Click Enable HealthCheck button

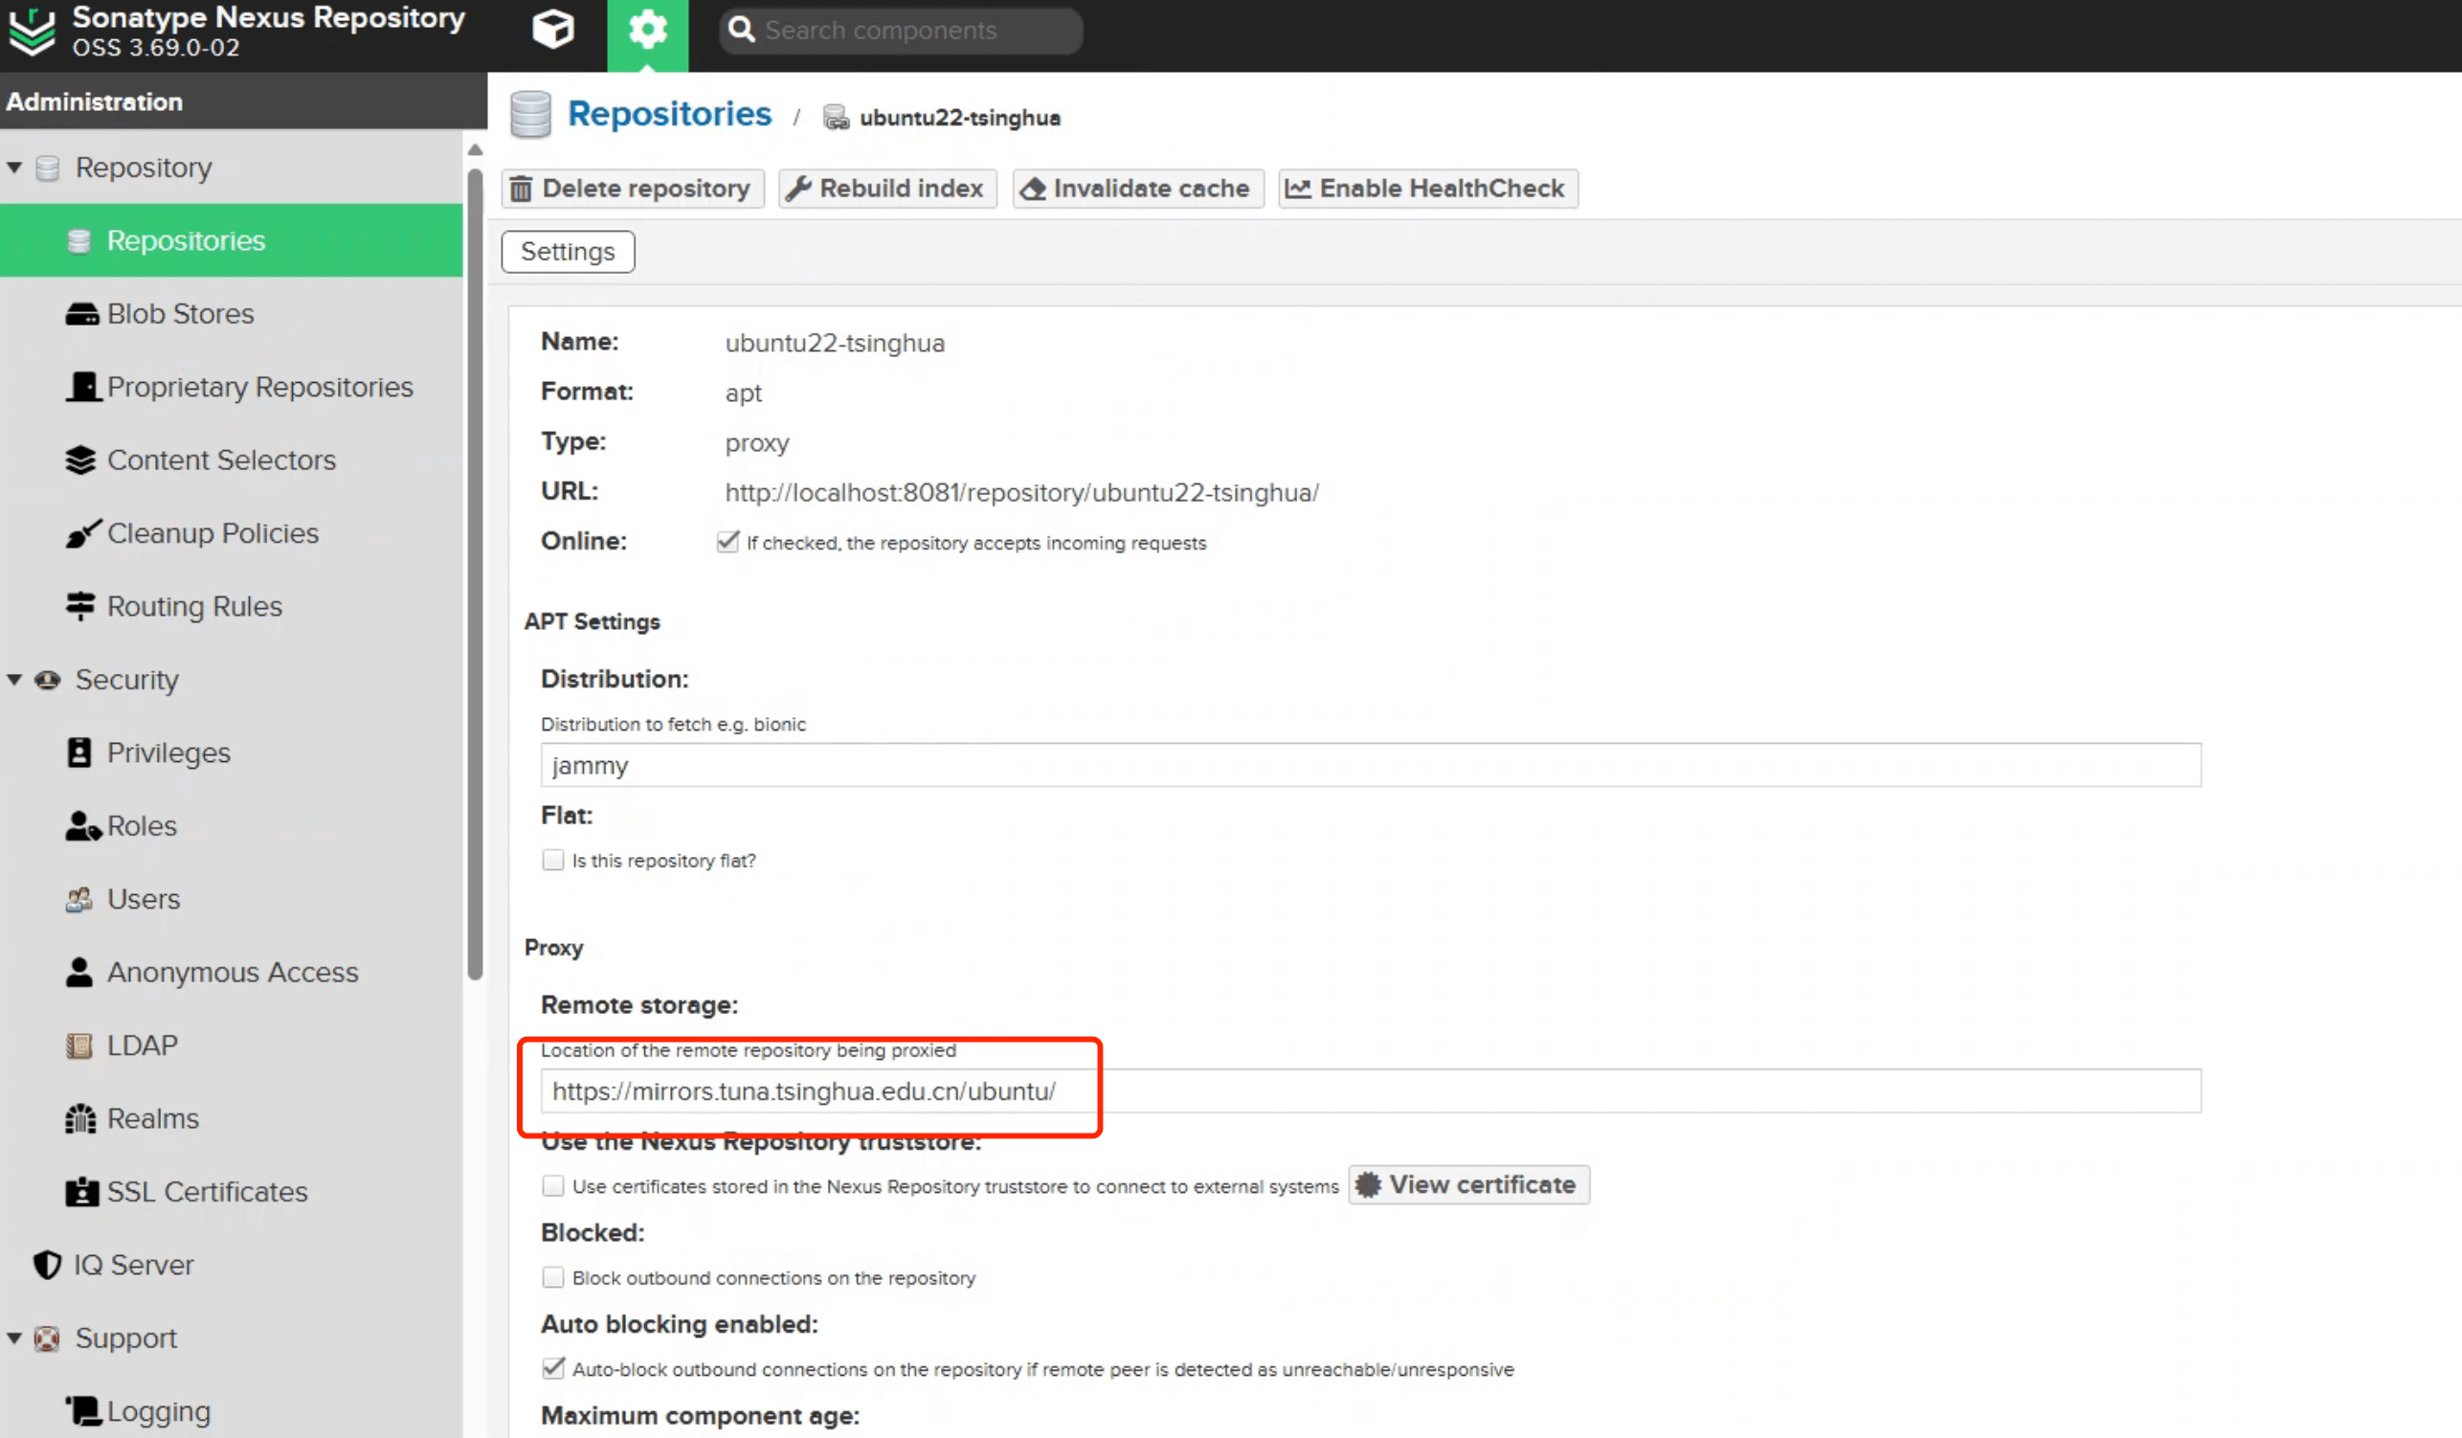coord(1428,189)
